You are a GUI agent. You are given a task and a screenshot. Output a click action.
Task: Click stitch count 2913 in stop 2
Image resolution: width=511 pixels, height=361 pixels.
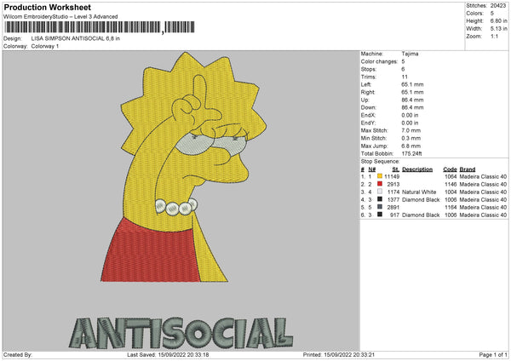[393, 184]
